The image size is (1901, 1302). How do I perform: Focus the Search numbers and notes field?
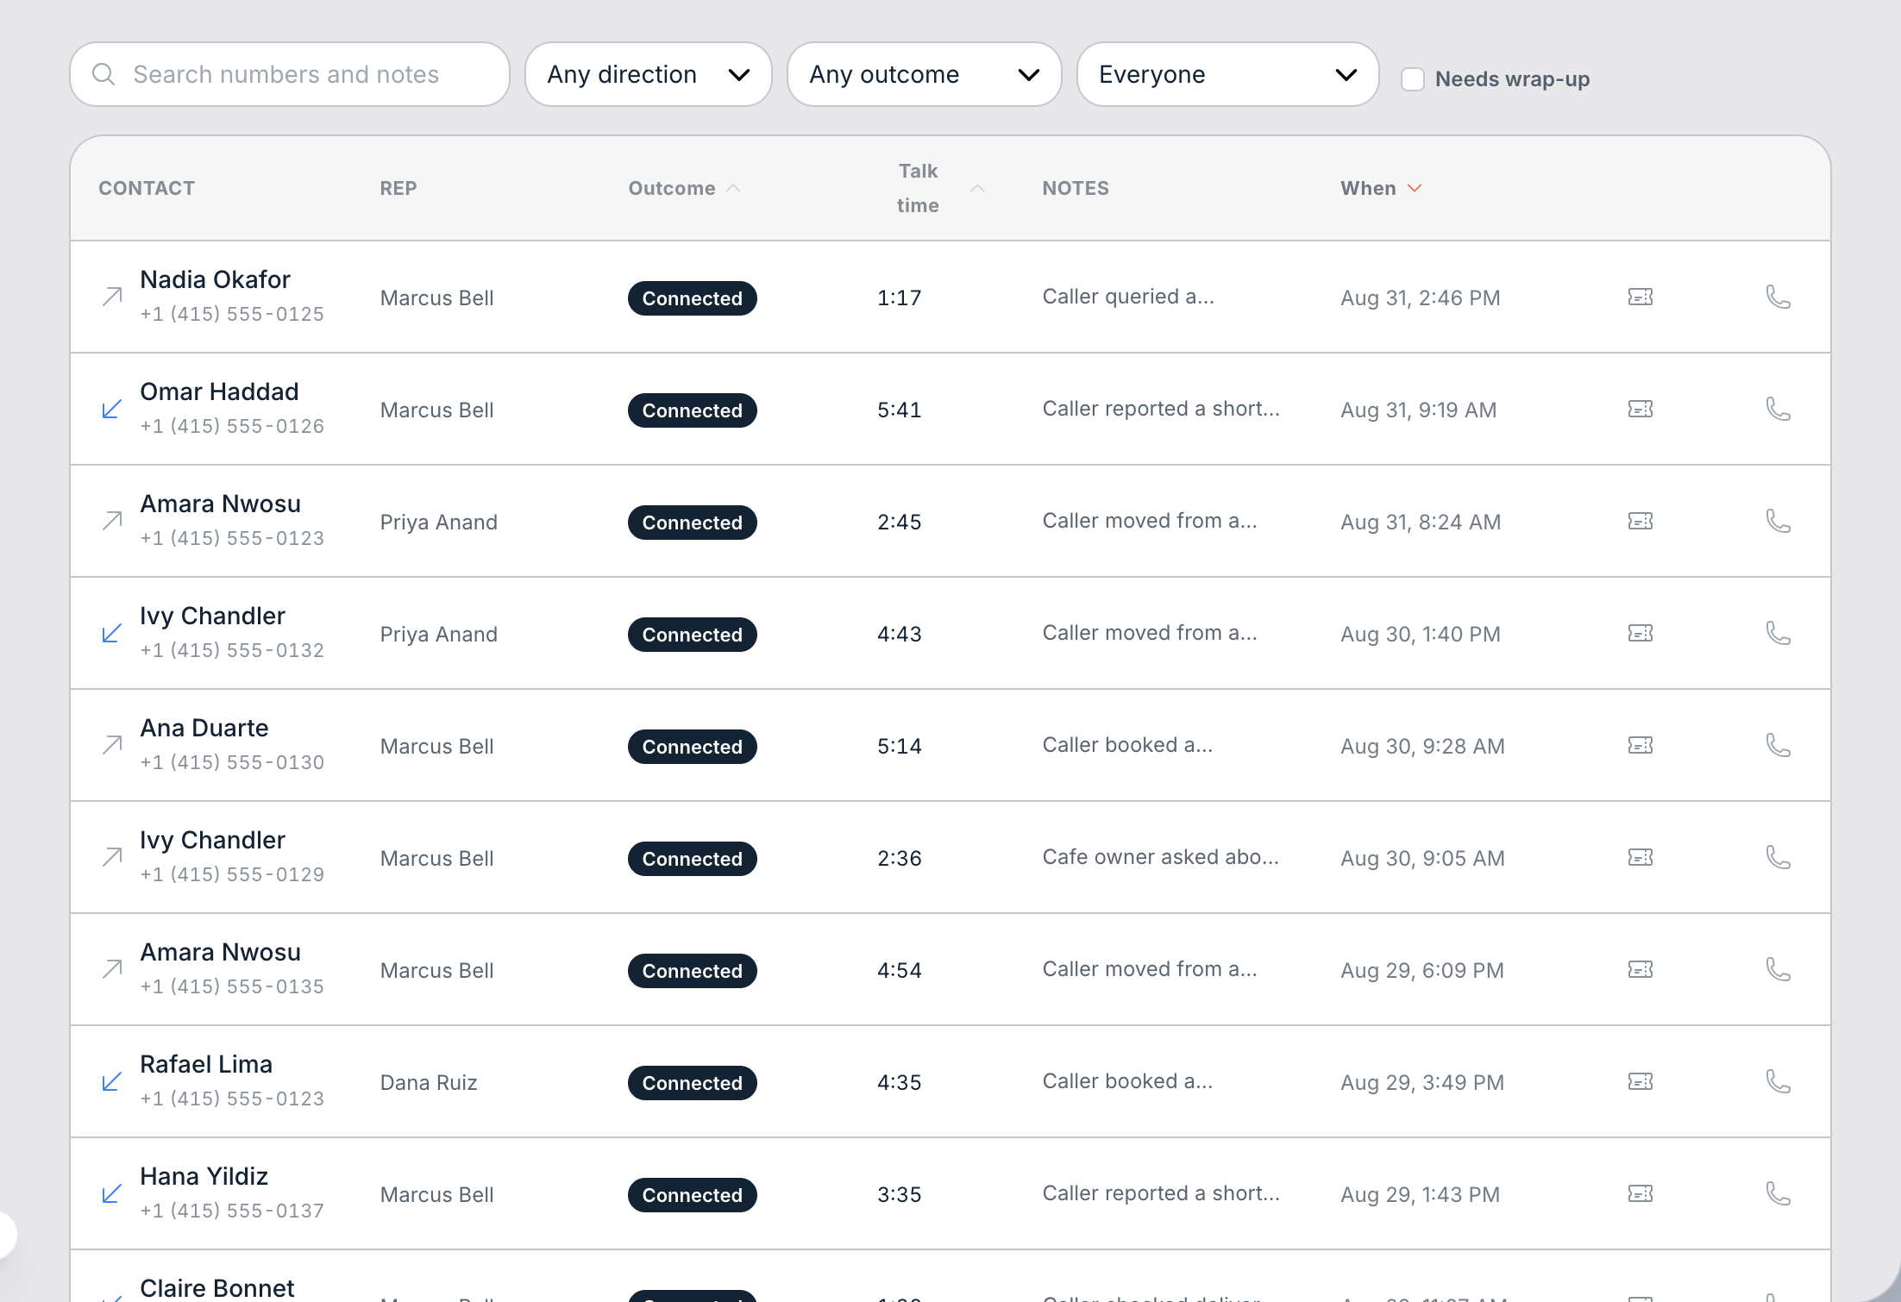click(290, 74)
